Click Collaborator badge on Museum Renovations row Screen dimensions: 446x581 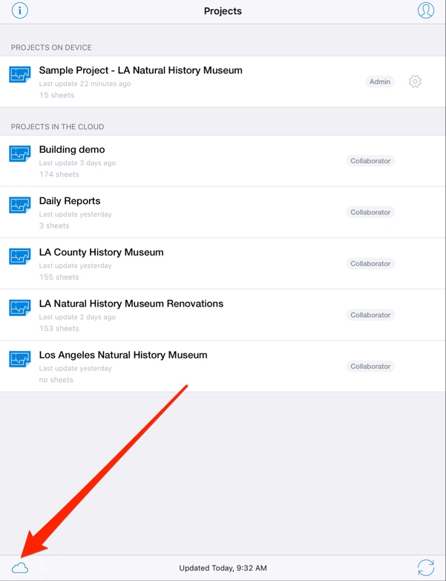click(370, 315)
